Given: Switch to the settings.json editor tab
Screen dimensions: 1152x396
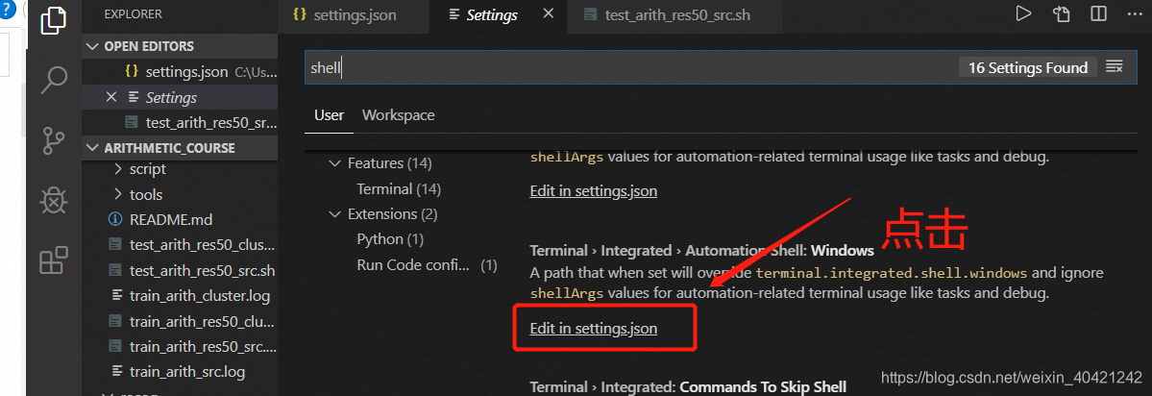Looking at the screenshot, I should 343,15.
